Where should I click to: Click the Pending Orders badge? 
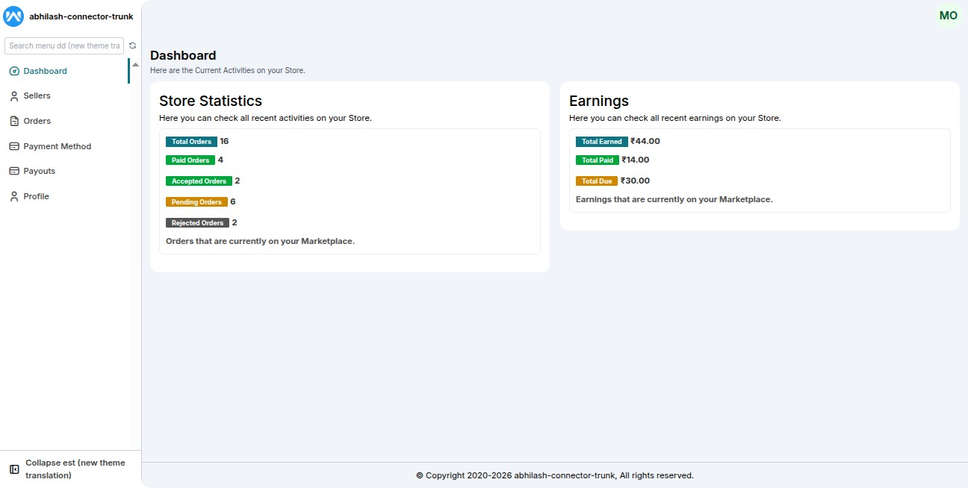pos(196,201)
